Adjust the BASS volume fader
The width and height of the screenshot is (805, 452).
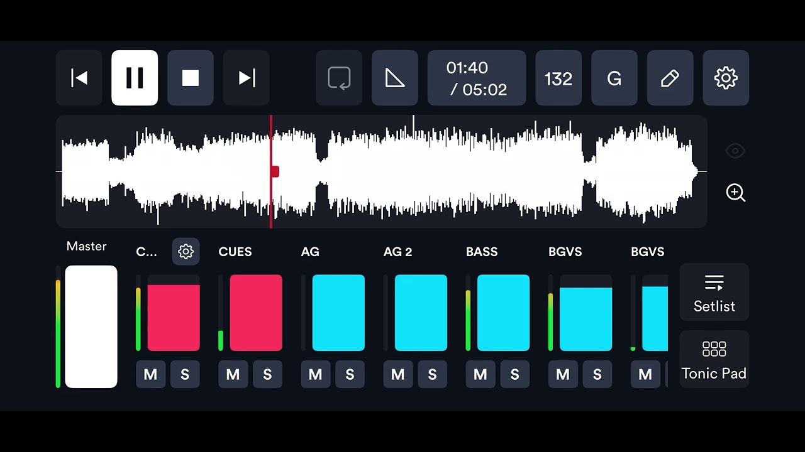pyautogui.click(x=503, y=313)
